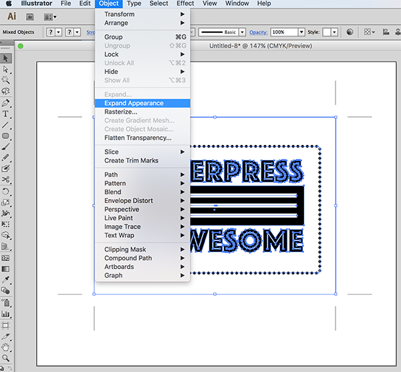Open the Bridge icon in the app bar
Viewport: 401px width, 372px height.
[31, 17]
